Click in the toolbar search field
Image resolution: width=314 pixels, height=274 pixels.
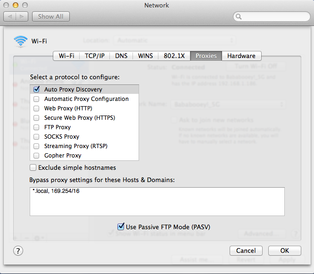pos(272,17)
